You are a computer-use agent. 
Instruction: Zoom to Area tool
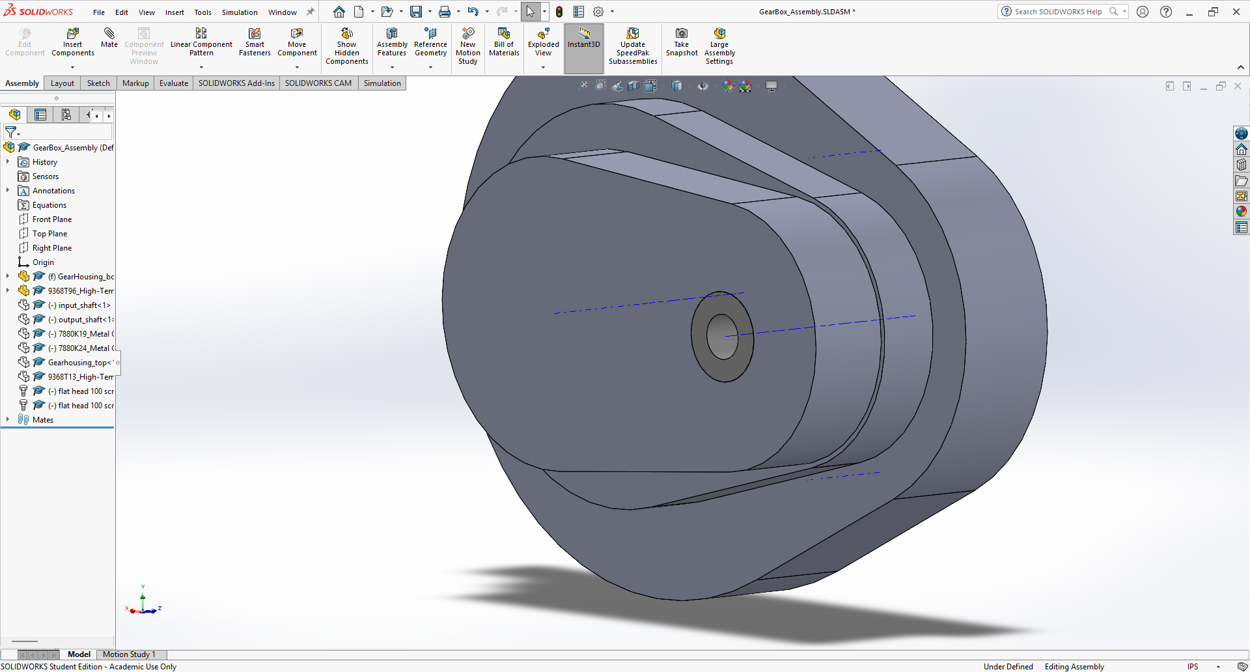point(600,86)
